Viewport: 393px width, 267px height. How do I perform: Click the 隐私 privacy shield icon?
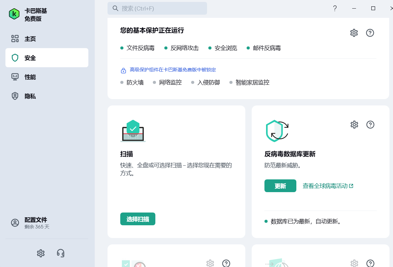coord(15,96)
